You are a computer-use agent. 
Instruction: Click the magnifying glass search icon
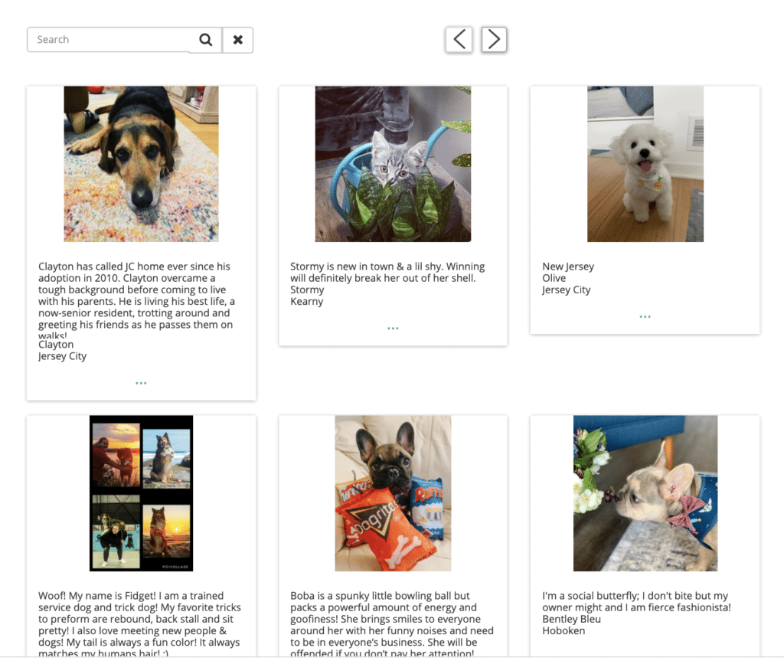point(205,40)
